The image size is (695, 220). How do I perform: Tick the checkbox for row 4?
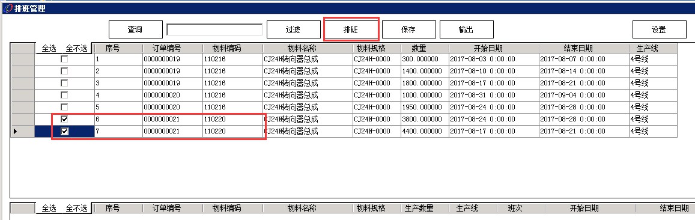click(x=65, y=95)
